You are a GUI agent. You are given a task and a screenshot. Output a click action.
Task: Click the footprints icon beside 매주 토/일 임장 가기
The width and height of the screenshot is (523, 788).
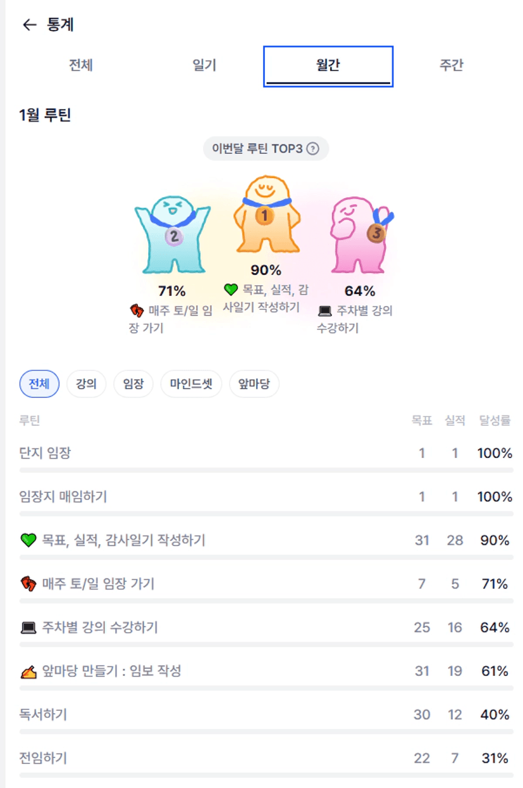click(28, 584)
